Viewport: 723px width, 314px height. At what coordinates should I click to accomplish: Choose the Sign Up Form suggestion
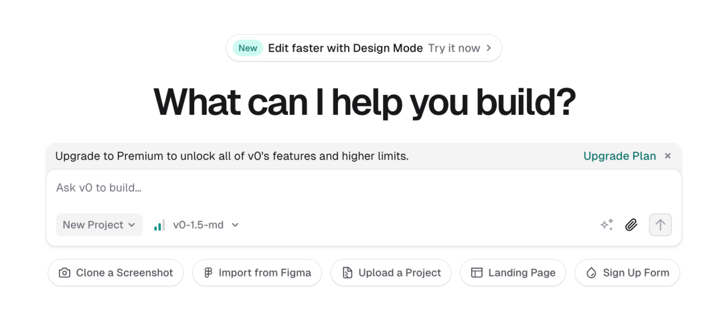(627, 273)
